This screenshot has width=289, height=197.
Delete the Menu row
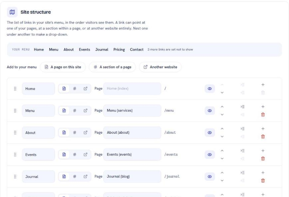point(263,115)
